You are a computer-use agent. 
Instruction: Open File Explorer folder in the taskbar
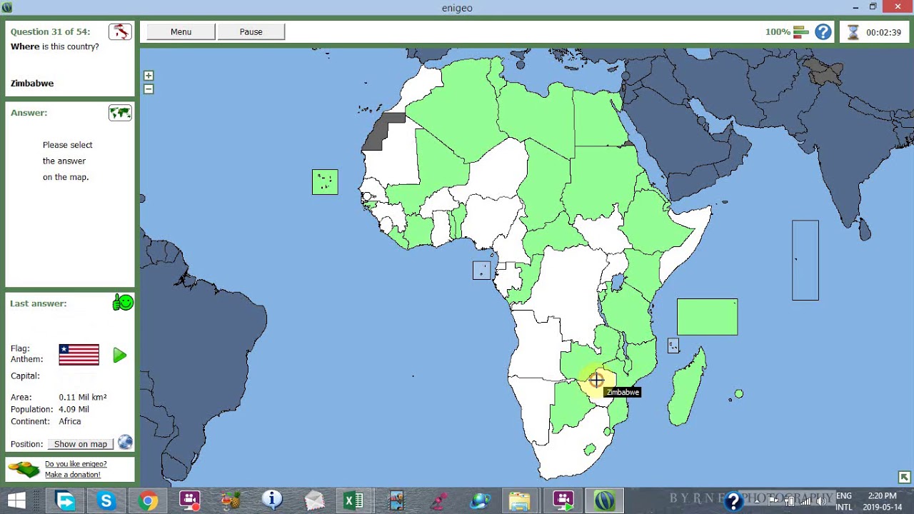[x=519, y=501]
